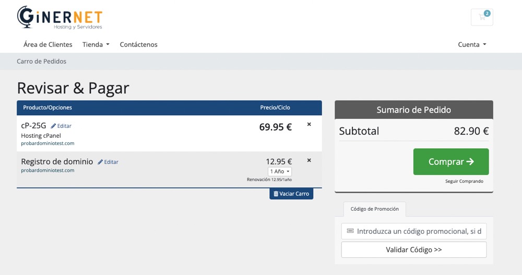Go to Área de Clientes
This screenshot has width=522, height=275.
(48, 44)
